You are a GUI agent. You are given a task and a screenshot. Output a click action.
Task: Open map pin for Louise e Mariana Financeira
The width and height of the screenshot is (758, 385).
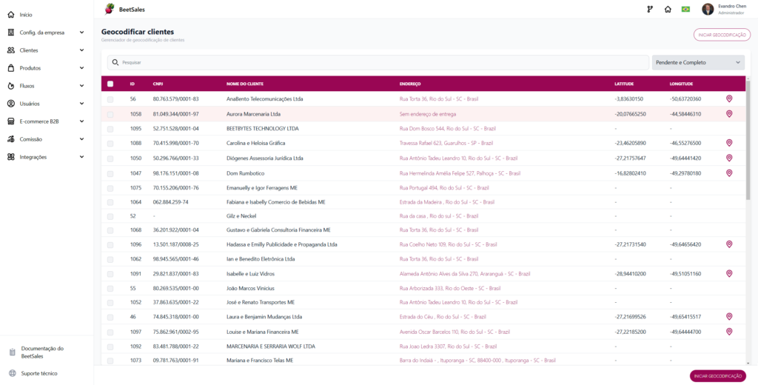point(729,331)
